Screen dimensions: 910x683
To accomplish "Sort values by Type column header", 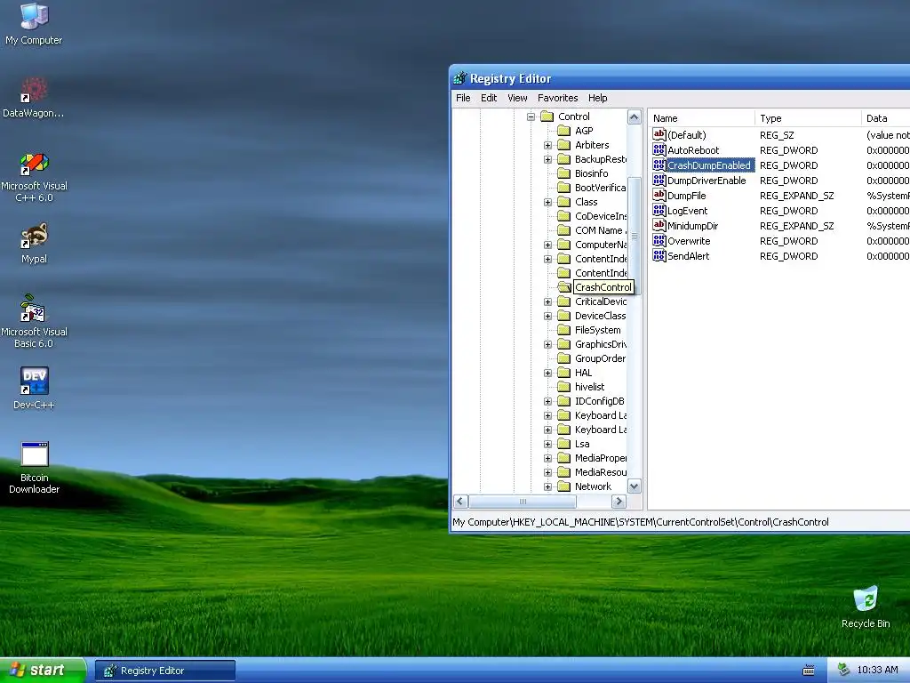I will coord(808,118).
